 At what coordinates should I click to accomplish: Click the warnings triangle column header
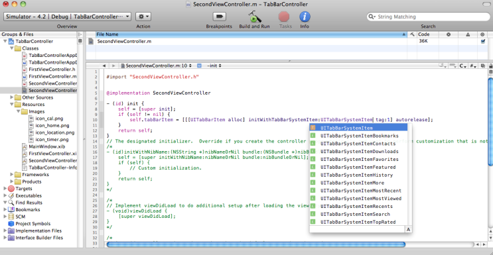(468, 34)
